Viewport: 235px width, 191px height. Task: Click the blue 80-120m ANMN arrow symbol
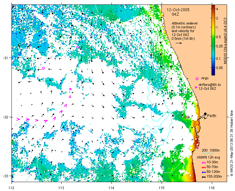click(x=204, y=172)
